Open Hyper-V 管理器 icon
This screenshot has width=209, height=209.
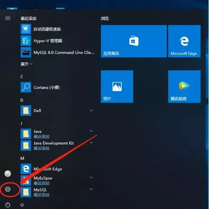(26, 40)
